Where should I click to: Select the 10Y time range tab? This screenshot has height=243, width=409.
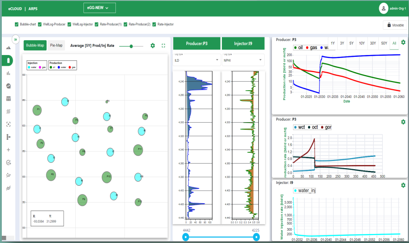click(362, 43)
